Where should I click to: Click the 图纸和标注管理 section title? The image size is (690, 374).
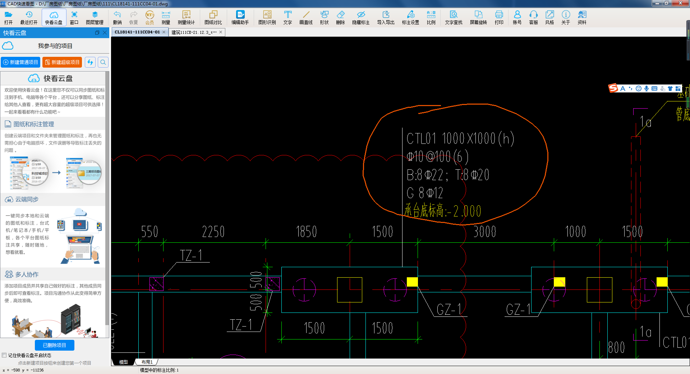click(34, 124)
